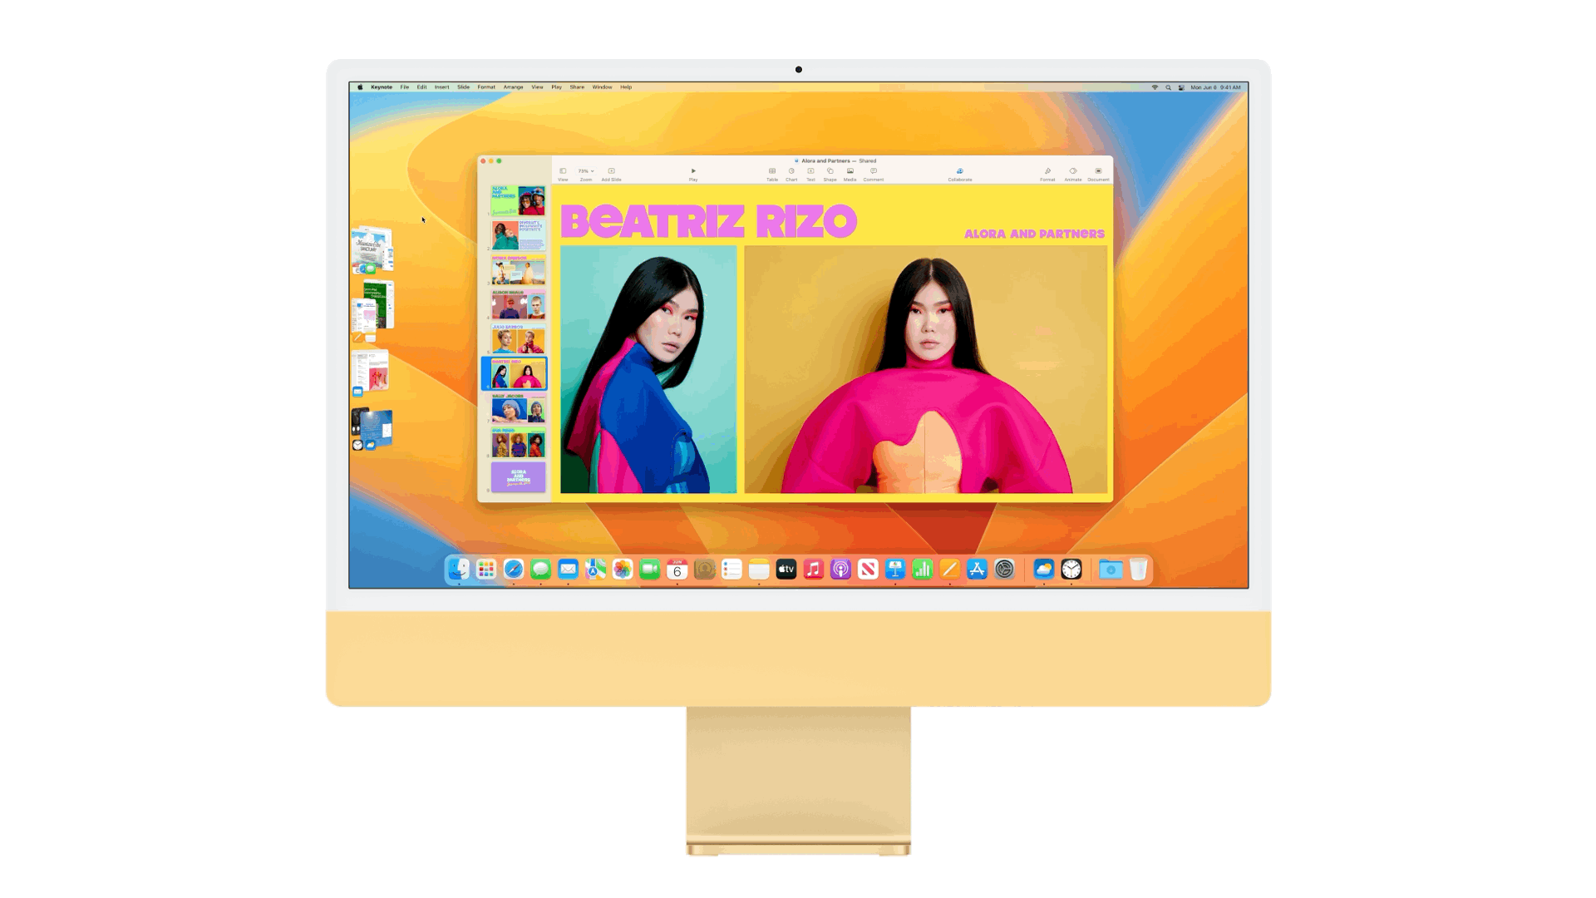This screenshot has width=1596, height=898.
Task: Click the Play button in Keynote toolbar
Action: click(692, 172)
